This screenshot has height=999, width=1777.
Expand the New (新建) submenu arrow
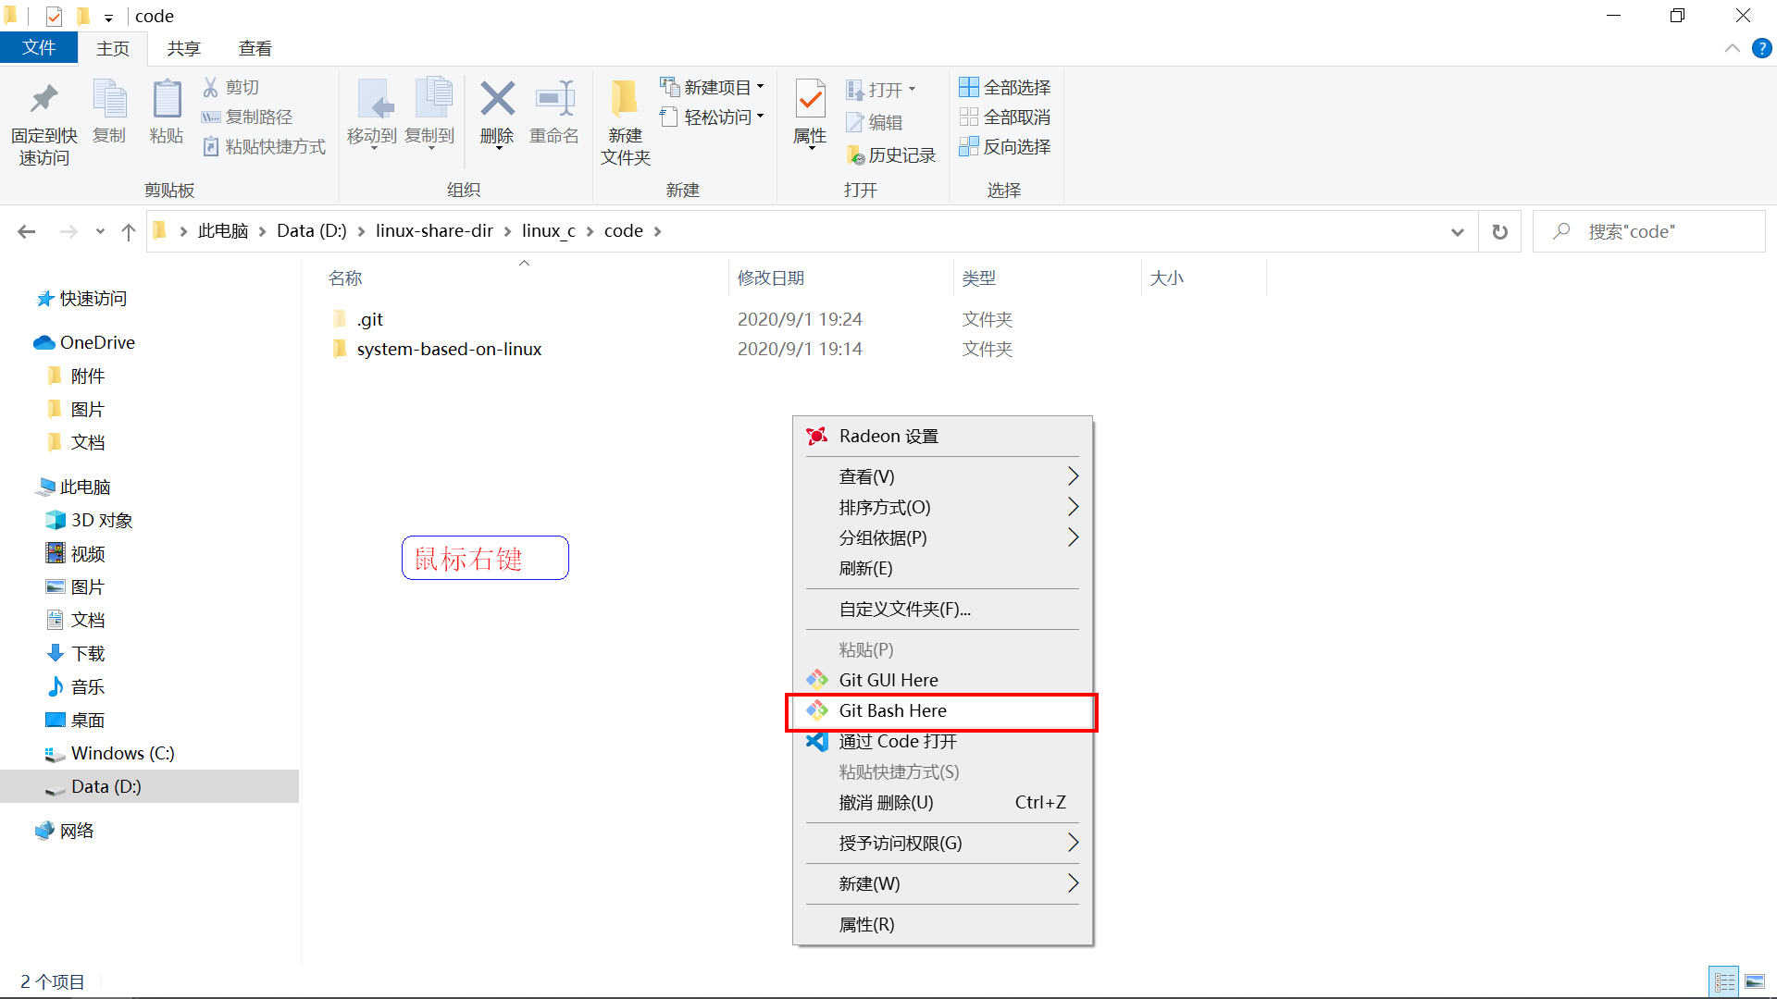(1073, 883)
